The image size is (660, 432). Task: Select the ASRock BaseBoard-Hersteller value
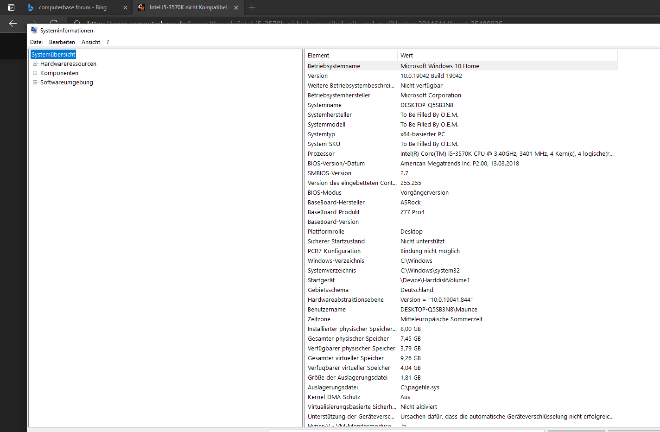[x=411, y=203]
